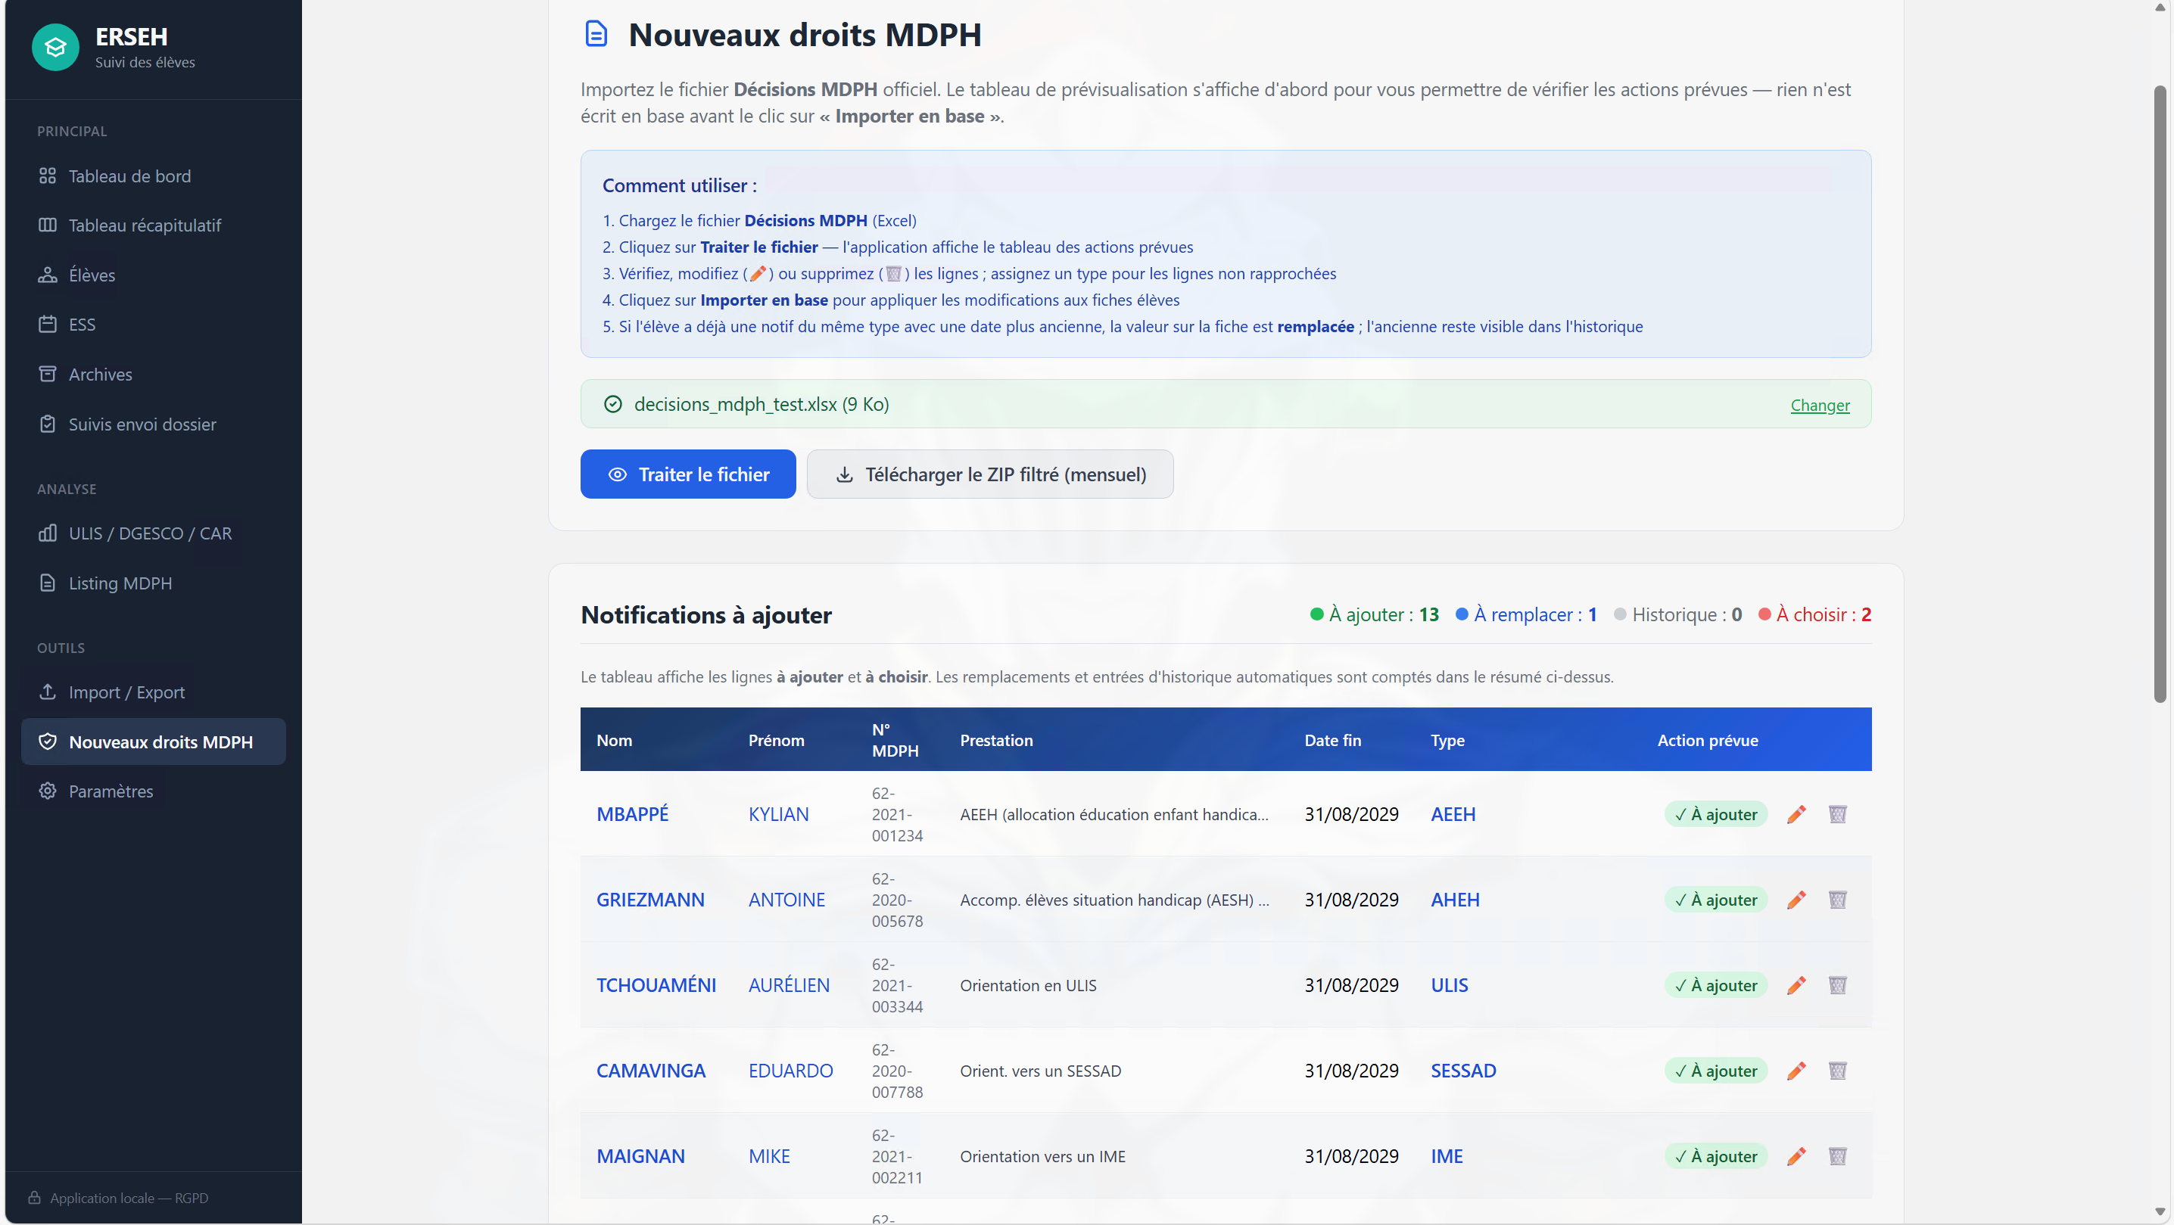Click the Date fin column header
Image resolution: width=2174 pixels, height=1225 pixels.
tap(1332, 740)
